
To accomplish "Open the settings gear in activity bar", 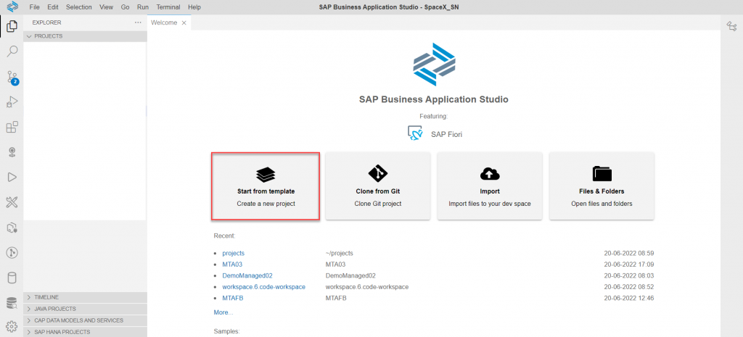I will [12, 326].
